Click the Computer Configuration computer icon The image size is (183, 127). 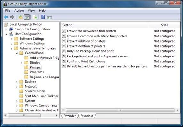pyautogui.click(x=11, y=29)
